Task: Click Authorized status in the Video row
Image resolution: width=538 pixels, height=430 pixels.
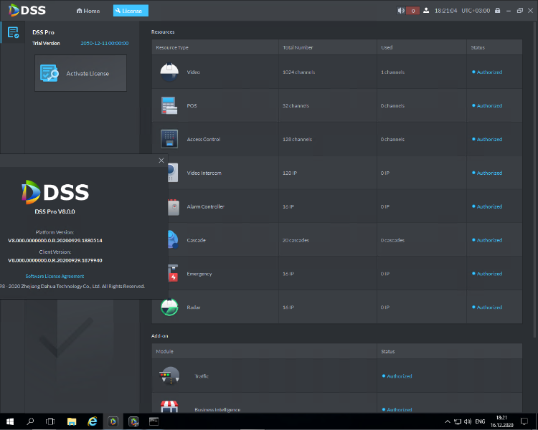Action: [487, 72]
